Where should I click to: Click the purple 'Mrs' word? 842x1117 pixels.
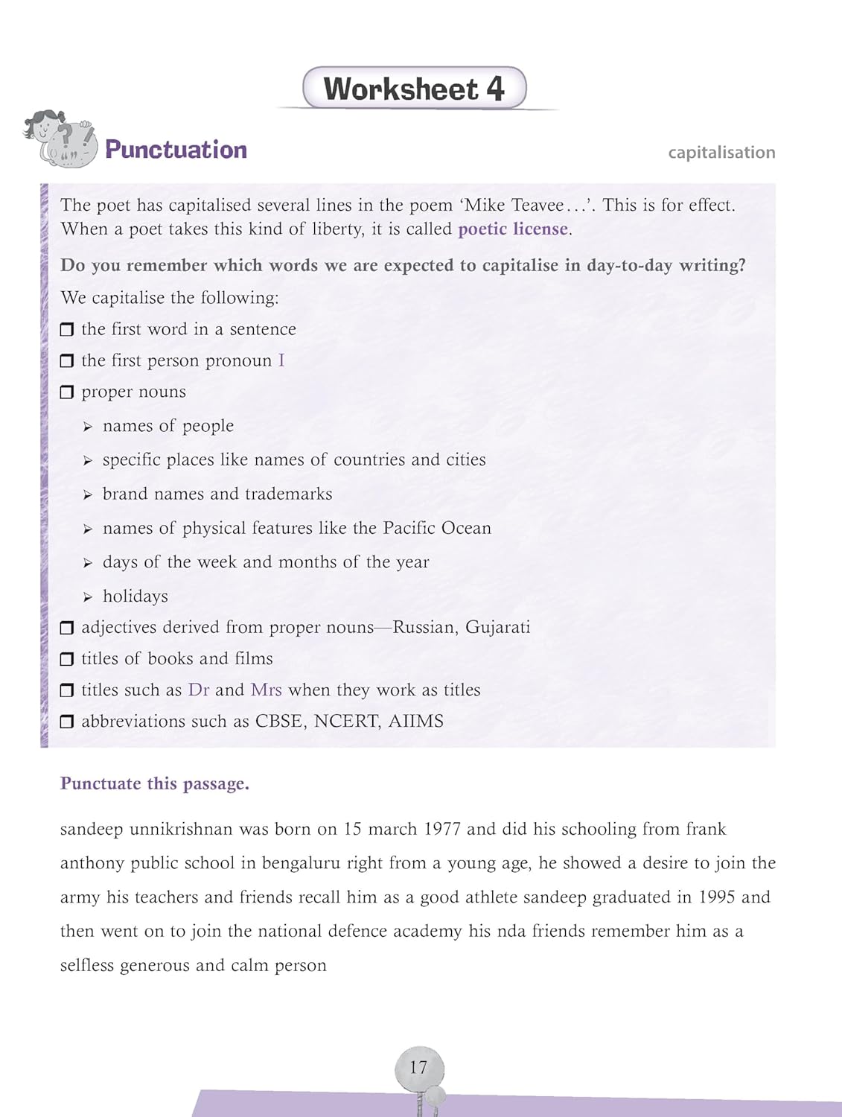(267, 690)
